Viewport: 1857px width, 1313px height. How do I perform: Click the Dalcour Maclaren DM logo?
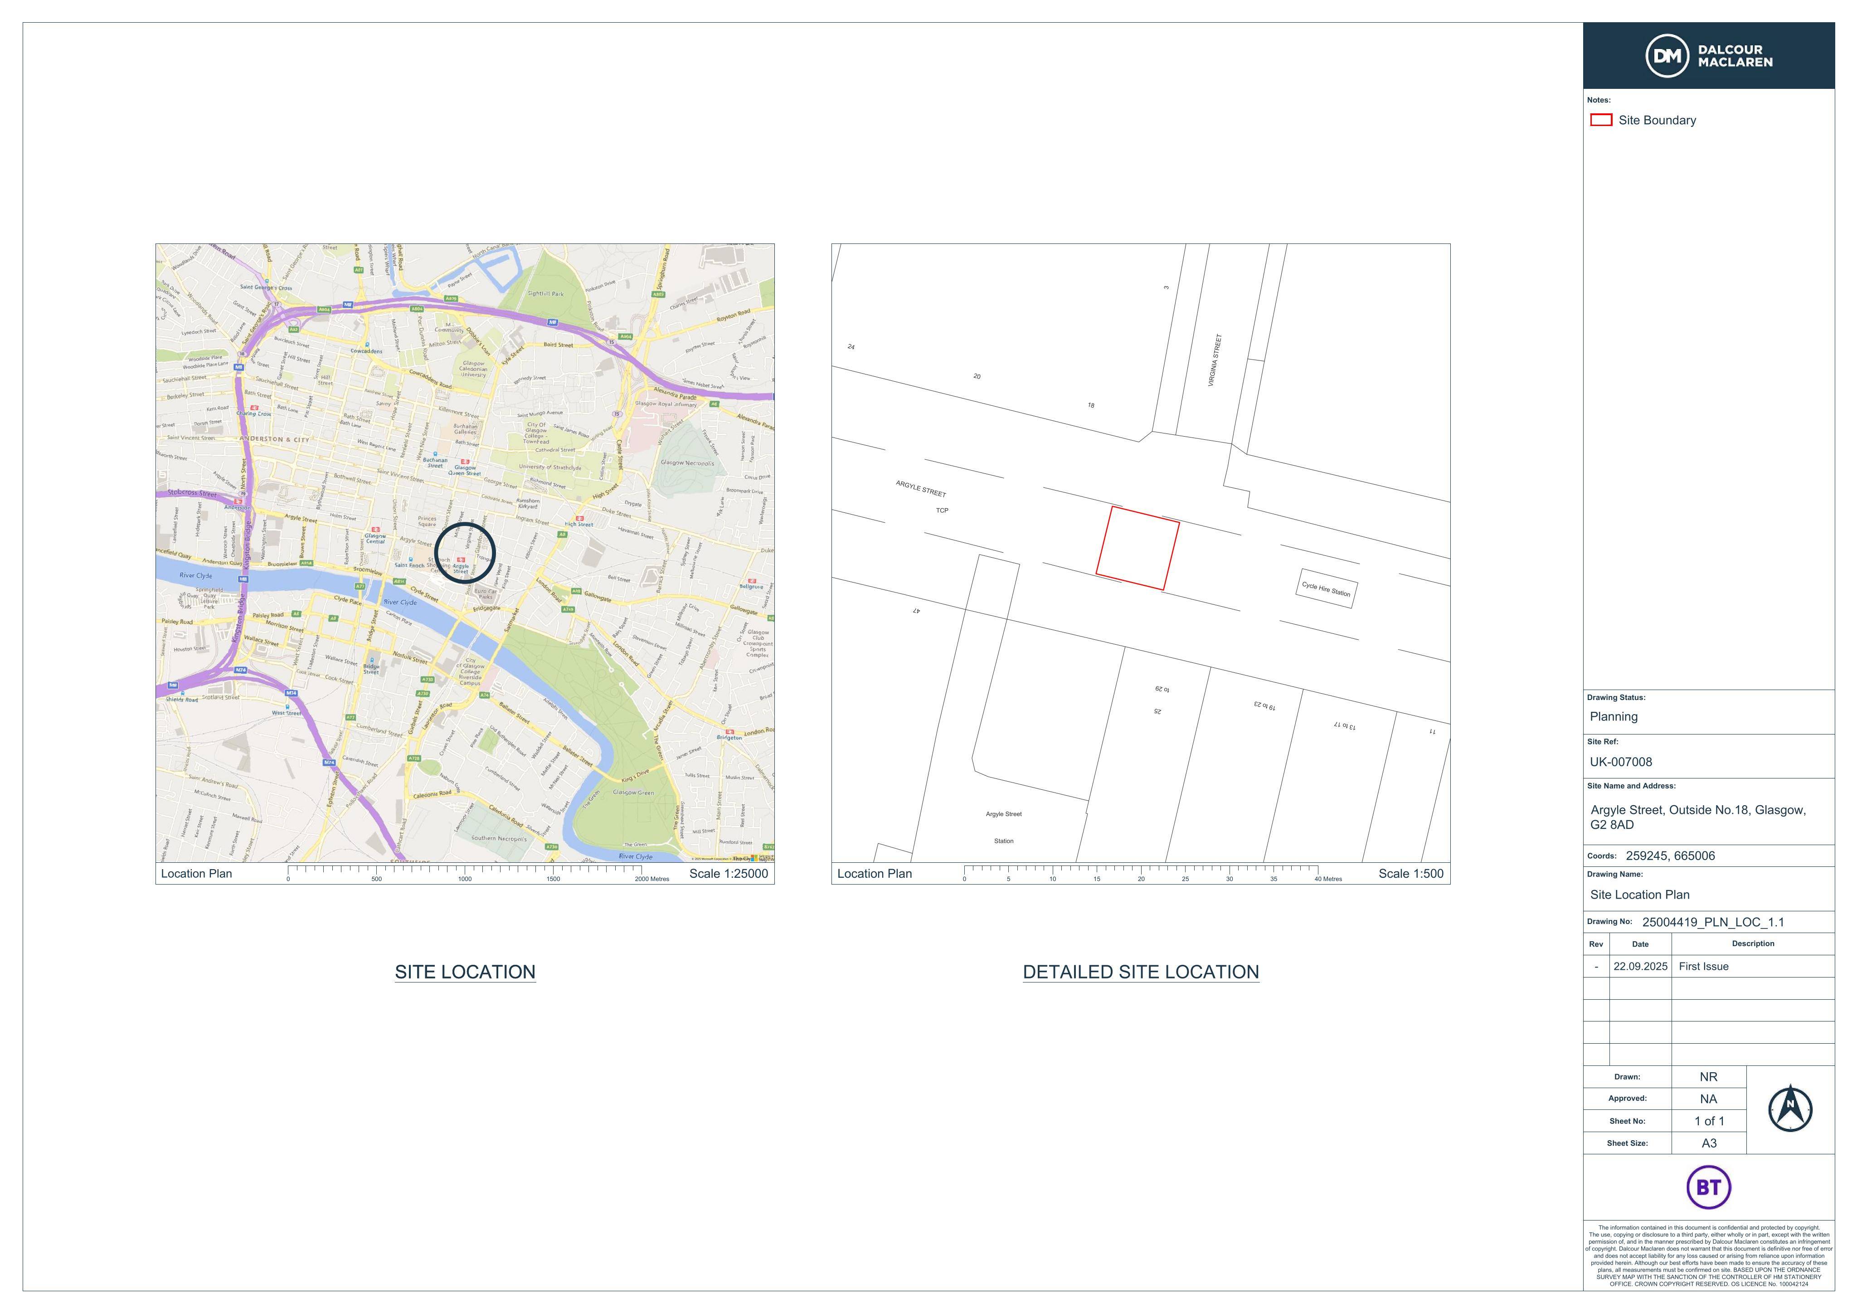tap(1708, 56)
